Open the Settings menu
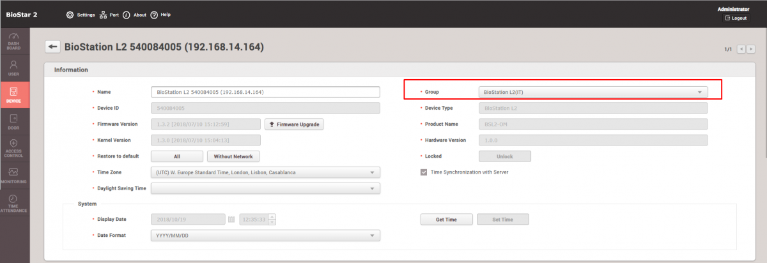Screen dimensions: 767x263 (x=81, y=14)
